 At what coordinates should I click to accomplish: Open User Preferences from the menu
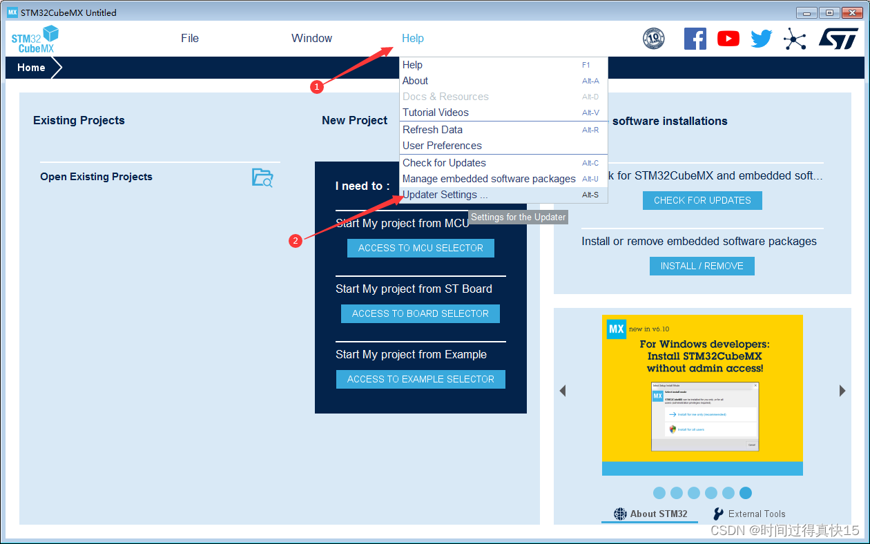(504, 146)
